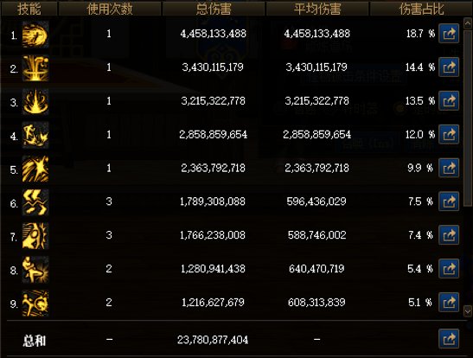Click skill icon in row 3
Image resolution: width=473 pixels, height=358 pixels.
coord(35,102)
